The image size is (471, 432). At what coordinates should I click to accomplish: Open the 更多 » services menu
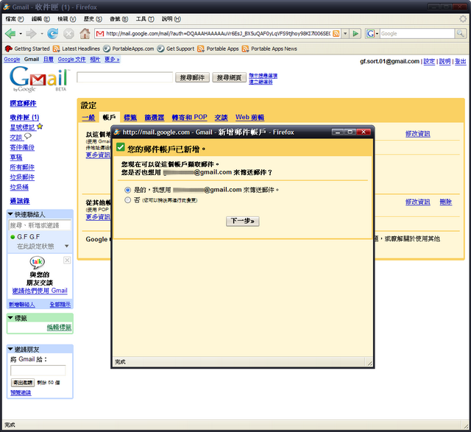click(x=112, y=60)
